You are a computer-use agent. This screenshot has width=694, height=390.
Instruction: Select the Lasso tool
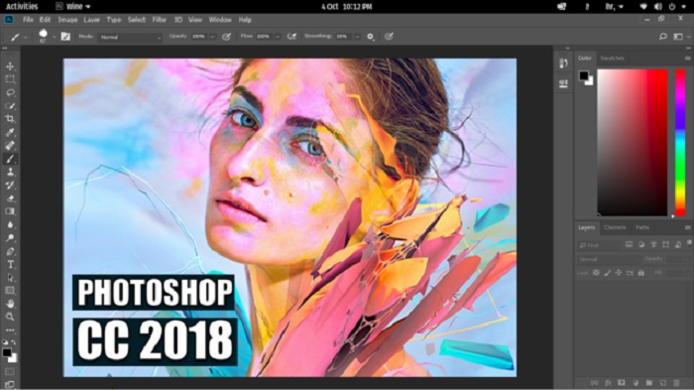(10, 92)
